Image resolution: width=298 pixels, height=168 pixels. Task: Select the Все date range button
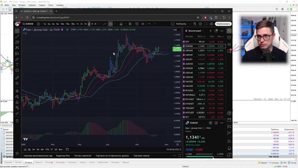[60, 150]
